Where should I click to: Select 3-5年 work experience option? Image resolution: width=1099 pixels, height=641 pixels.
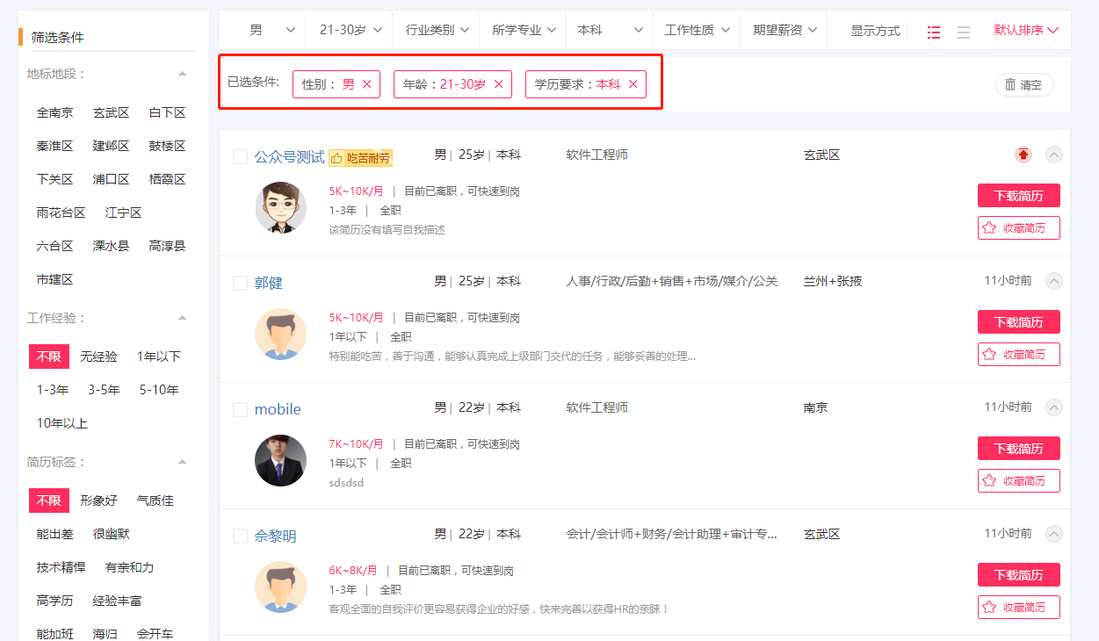[104, 390]
